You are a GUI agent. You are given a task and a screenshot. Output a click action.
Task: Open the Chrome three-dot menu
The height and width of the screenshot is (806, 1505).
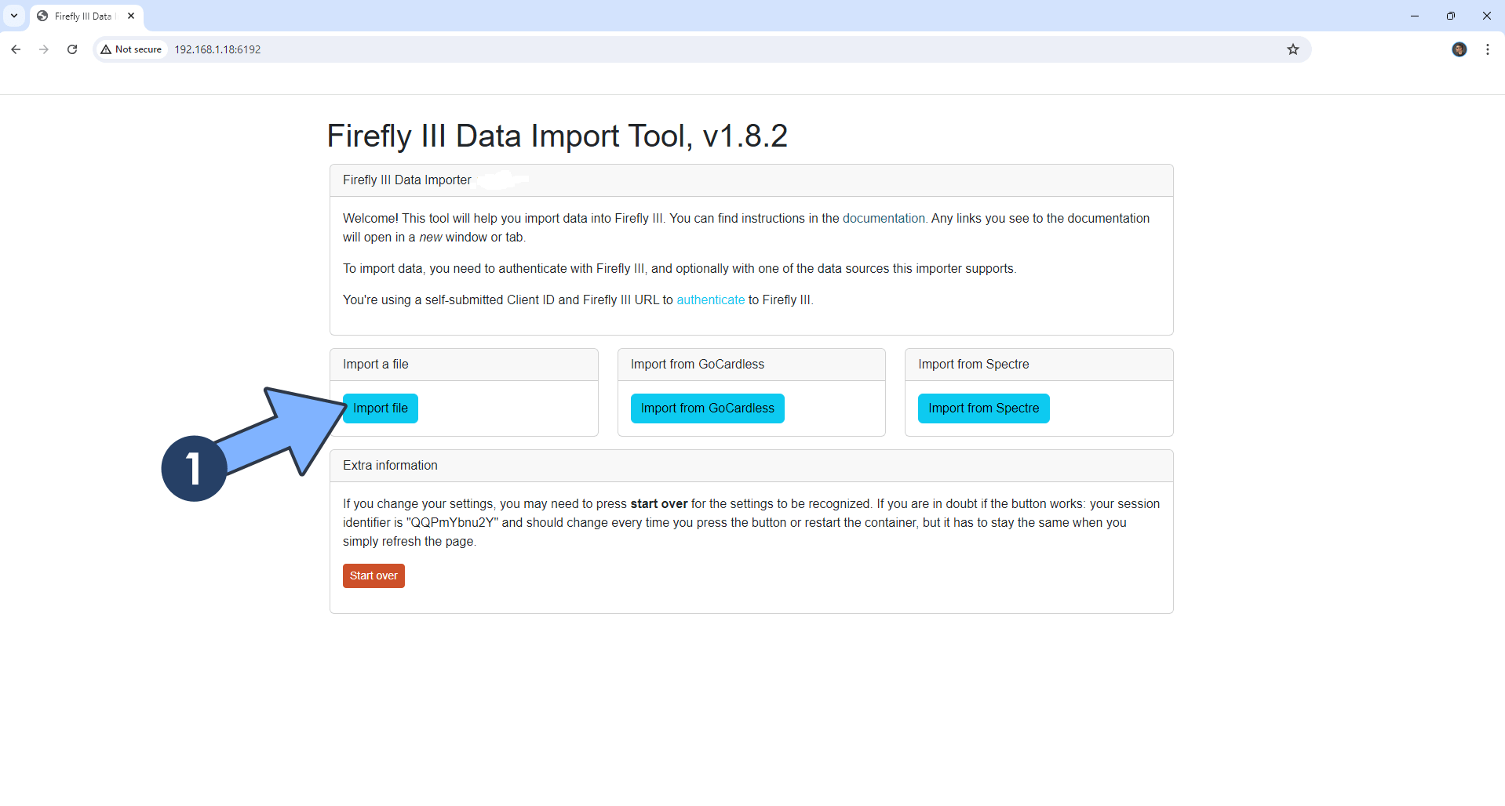tap(1488, 49)
